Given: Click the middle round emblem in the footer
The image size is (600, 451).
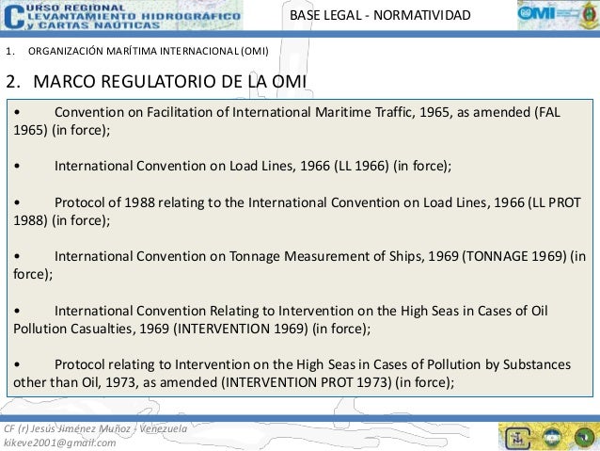Looking at the screenshot, I should (x=551, y=437).
